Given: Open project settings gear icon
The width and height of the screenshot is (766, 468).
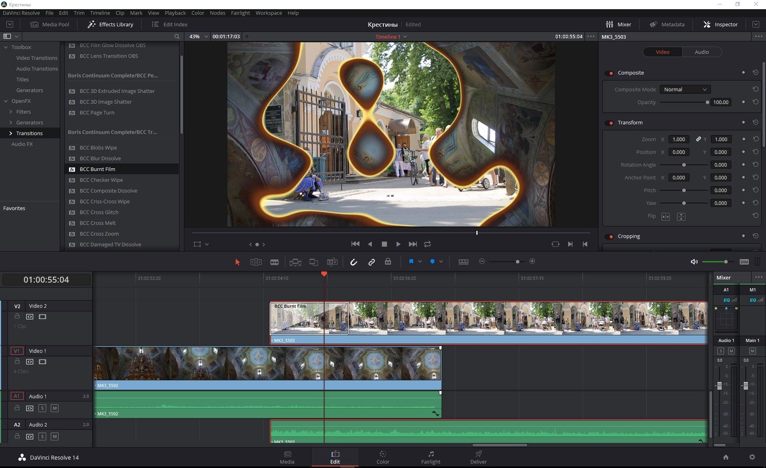Looking at the screenshot, I should (x=752, y=457).
